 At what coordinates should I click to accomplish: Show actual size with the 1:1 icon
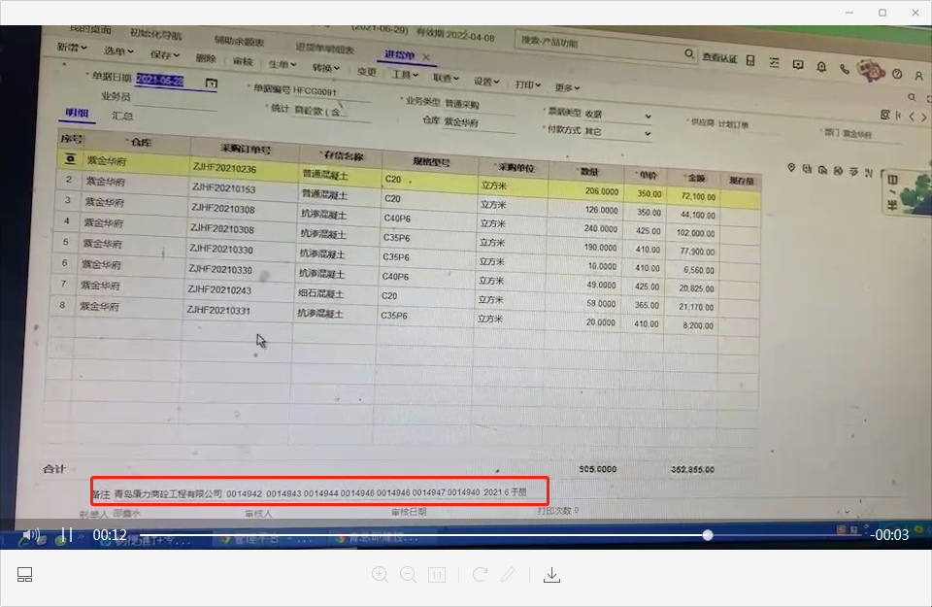click(437, 575)
